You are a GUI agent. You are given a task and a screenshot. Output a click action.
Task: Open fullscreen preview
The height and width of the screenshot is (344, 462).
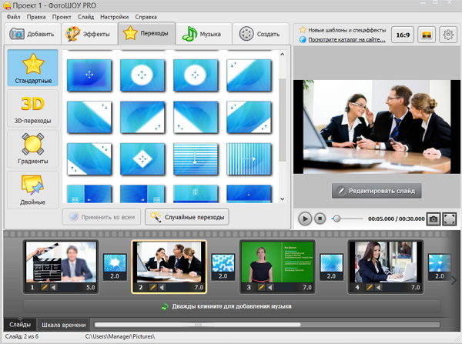(450, 219)
